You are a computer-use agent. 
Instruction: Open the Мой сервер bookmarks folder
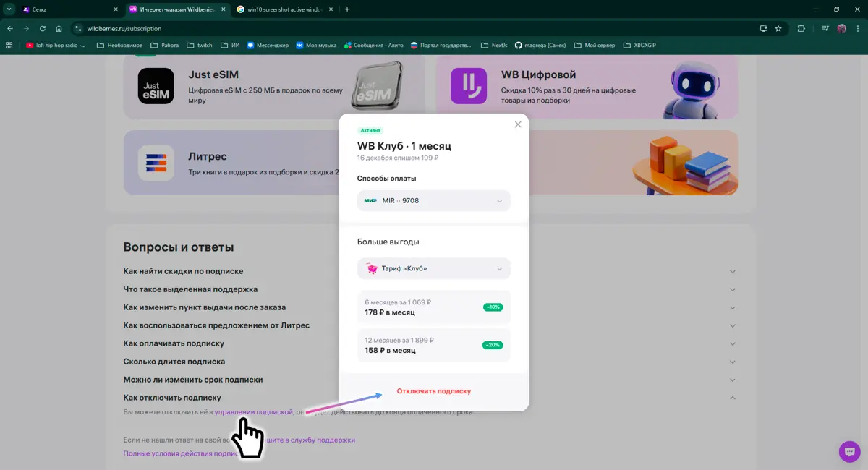pyautogui.click(x=595, y=45)
